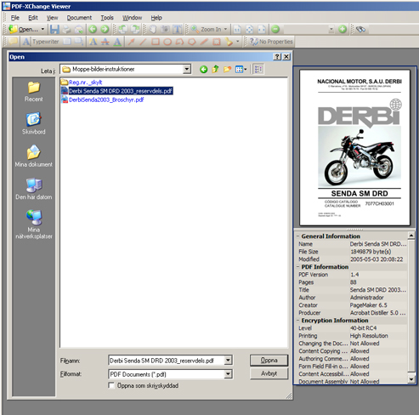This screenshot has width=419, height=415.
Task: Open the File menu
Action: 15,18
